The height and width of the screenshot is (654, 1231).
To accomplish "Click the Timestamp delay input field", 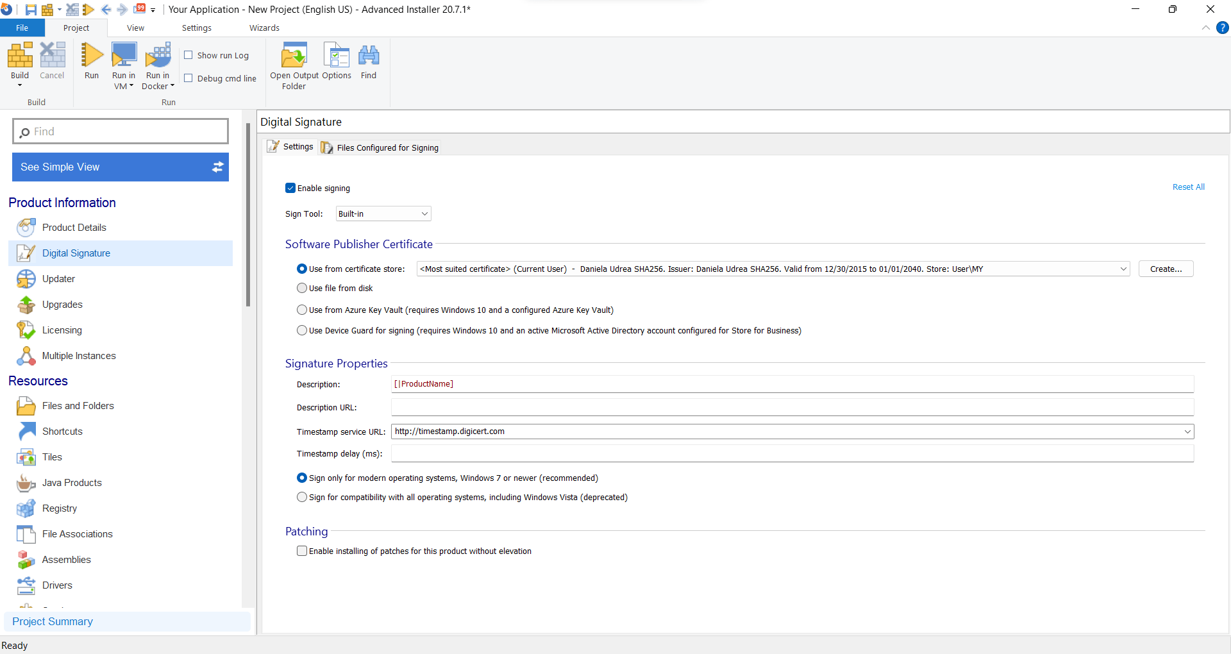I will 792,453.
